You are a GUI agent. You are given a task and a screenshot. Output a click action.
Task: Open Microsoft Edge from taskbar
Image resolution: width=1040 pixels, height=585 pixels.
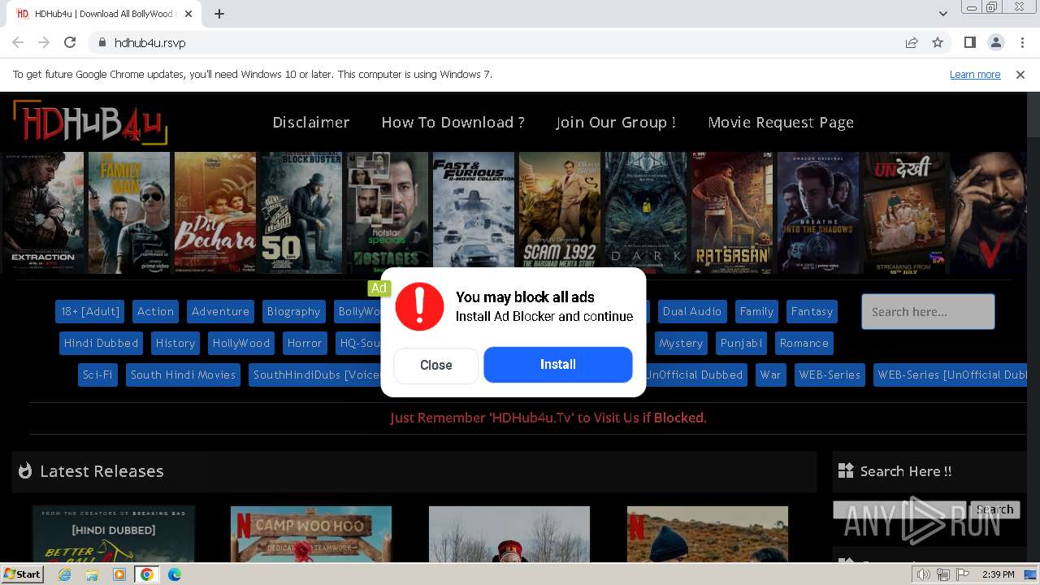pos(174,574)
